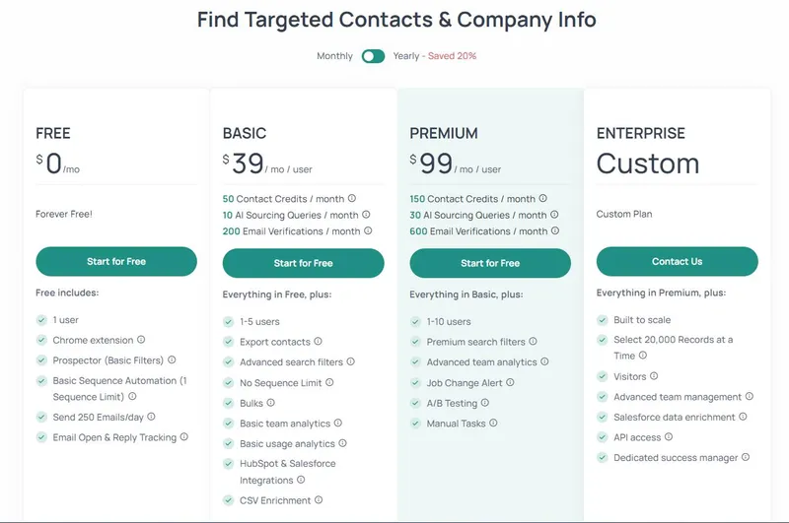Click info icon beside Send 250 Emails/day
789x523 pixels.
[x=151, y=417]
